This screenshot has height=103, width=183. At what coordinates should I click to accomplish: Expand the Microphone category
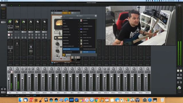pos(71,41)
